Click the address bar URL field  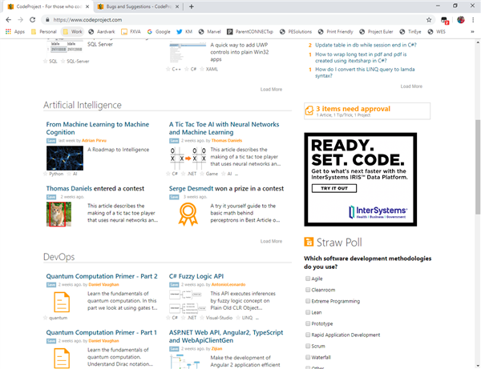click(236, 20)
